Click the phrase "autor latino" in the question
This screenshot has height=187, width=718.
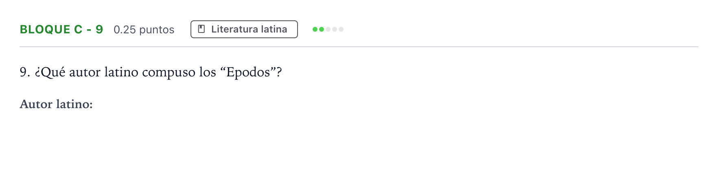pos(104,72)
